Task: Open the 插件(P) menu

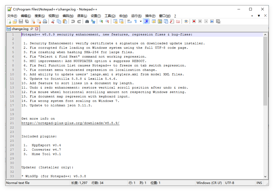Action: (150, 16)
